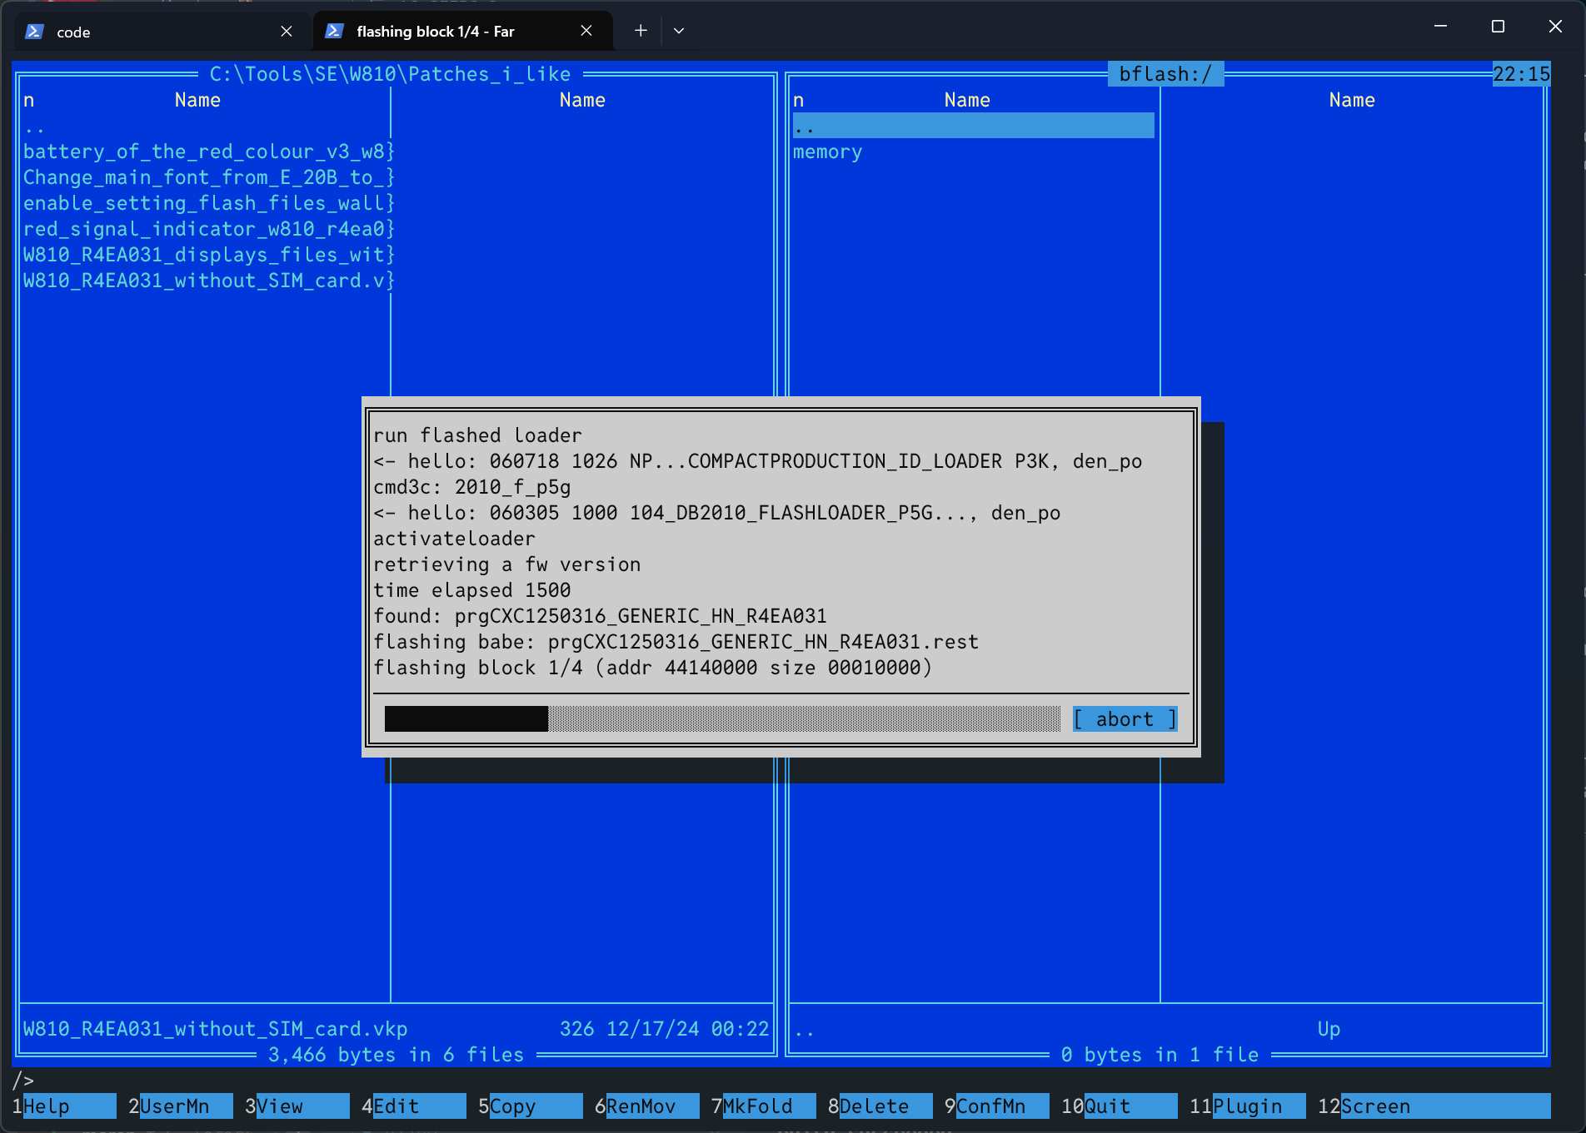Click the 1Help function key
The height and width of the screenshot is (1133, 1586).
(63, 1106)
